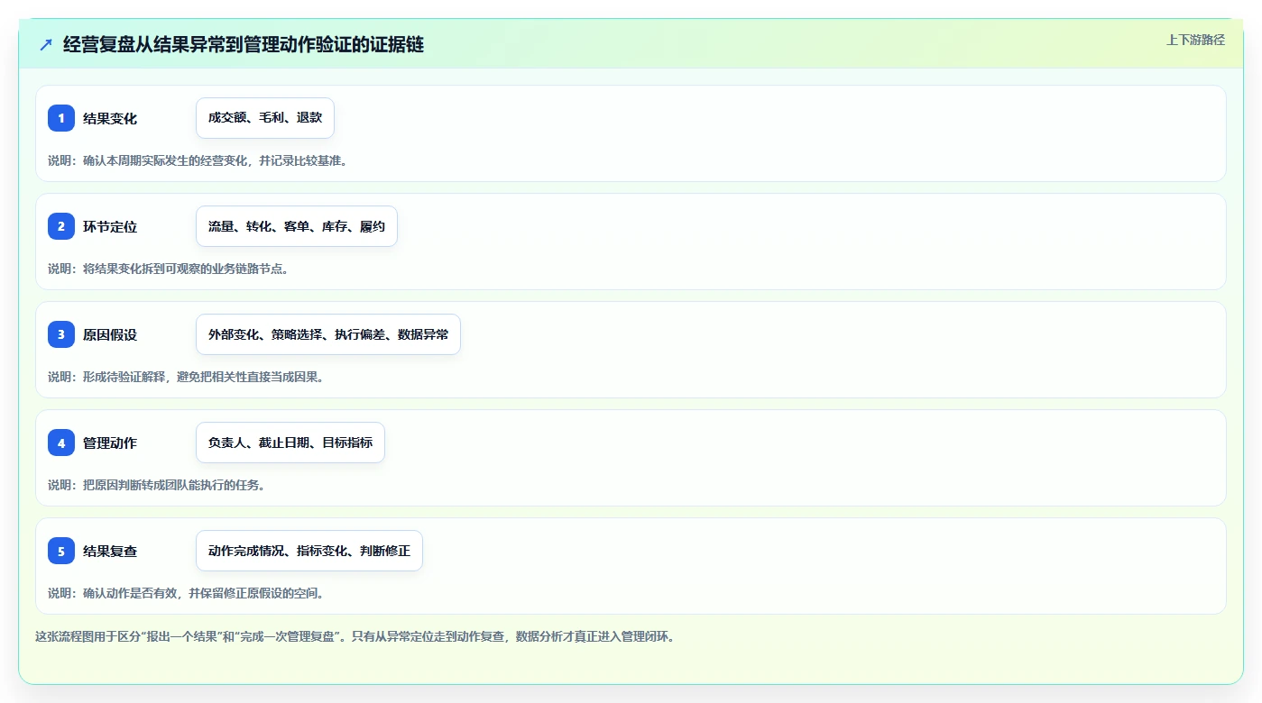Select the 上下游路径 label at top right
The image size is (1262, 703).
[1195, 40]
